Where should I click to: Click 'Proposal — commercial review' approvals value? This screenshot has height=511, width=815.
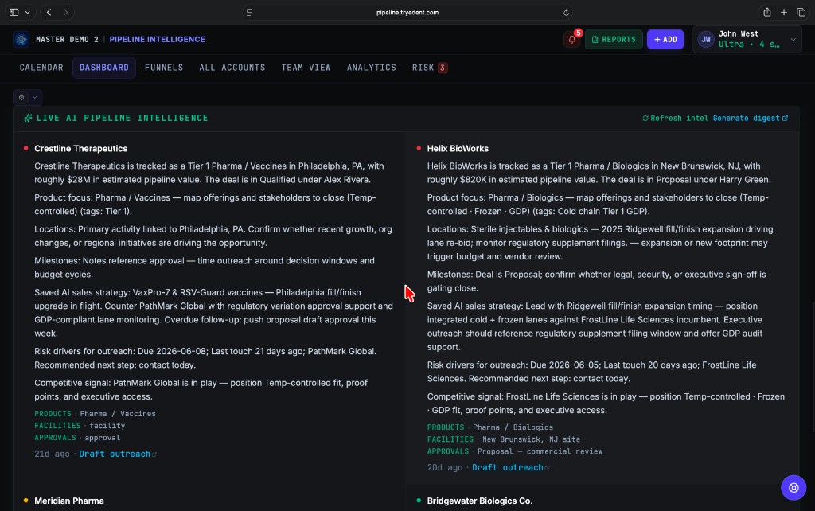[x=540, y=451]
